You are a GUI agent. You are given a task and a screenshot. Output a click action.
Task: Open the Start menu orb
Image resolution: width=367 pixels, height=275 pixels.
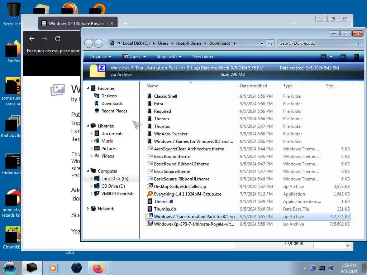[9, 268]
